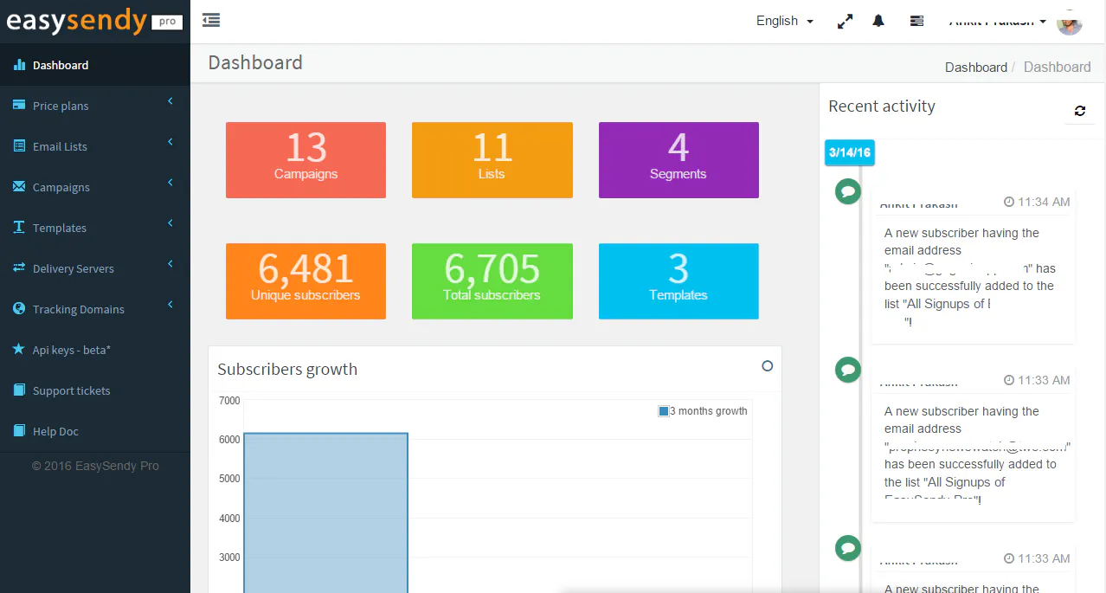Toggle the sidebar collapse hamburger icon
1106x593 pixels.
click(x=210, y=20)
